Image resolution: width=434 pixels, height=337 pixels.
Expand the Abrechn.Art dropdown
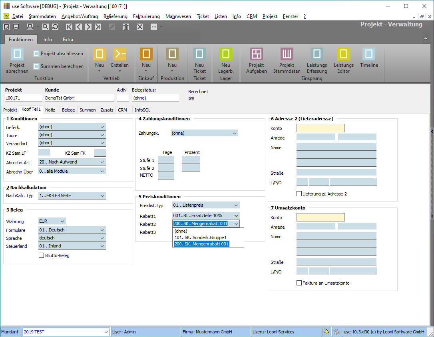[x=102, y=162]
